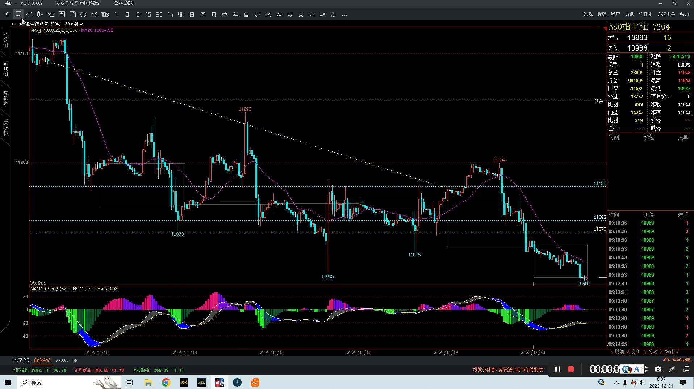Viewport: 694px width, 389px height.
Task: Click the refresh icon in the toolbar
Action: point(83,14)
